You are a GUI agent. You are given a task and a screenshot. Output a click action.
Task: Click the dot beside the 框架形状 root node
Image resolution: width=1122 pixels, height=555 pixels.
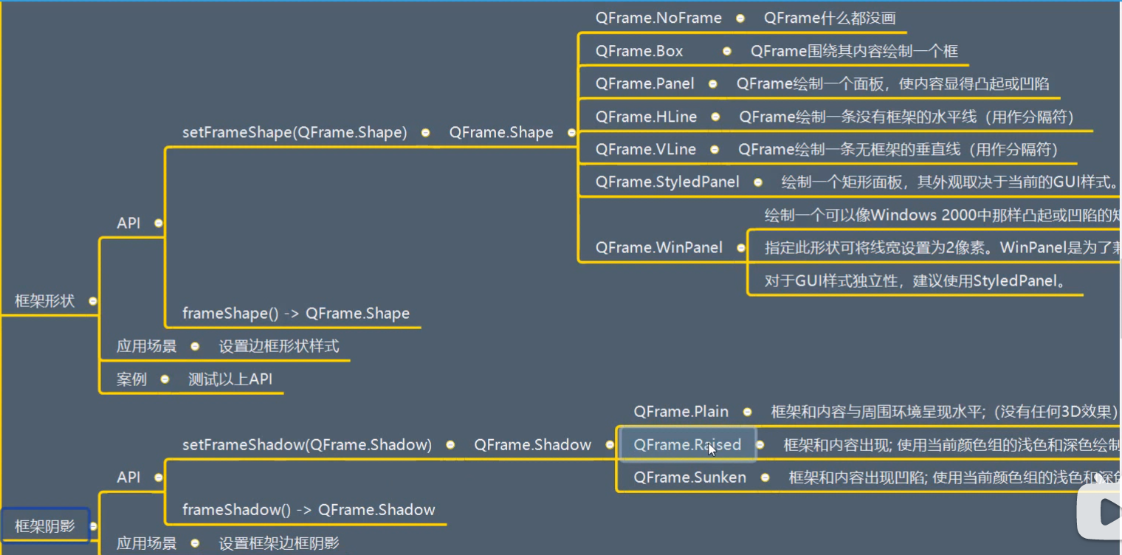[x=92, y=301]
